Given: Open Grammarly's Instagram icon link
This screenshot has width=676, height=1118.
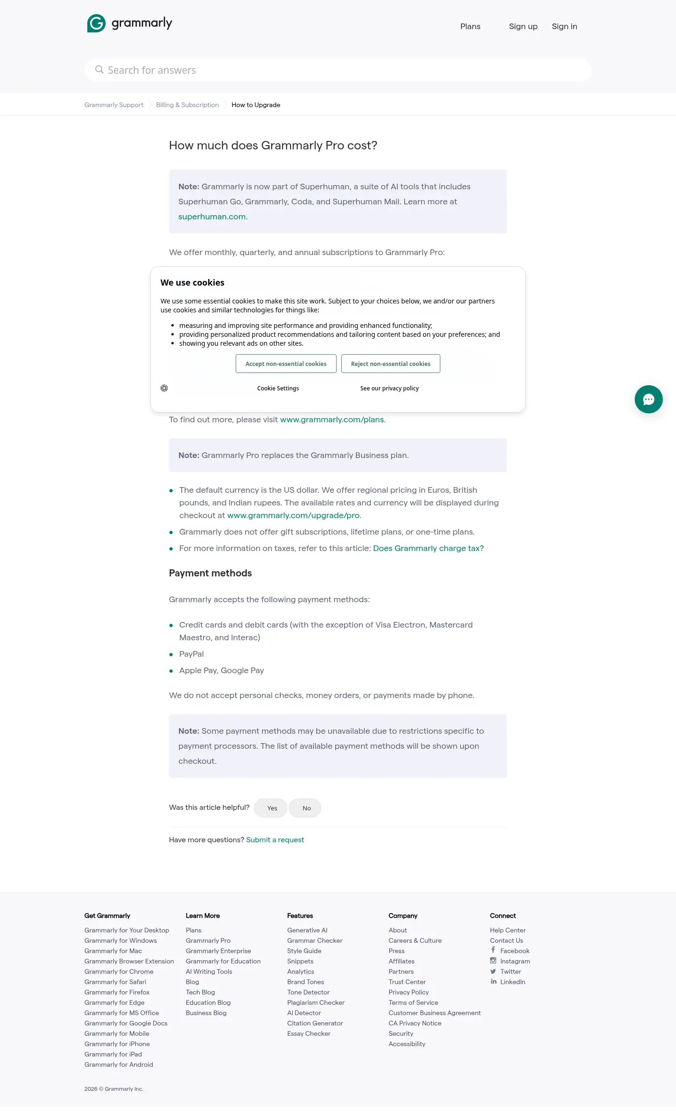Looking at the screenshot, I should click(x=493, y=961).
